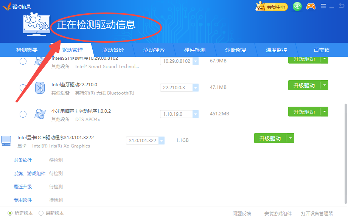Screen dimensions: 348x219
Task: Select the 小米电脑声卡驱动 radio button
Action: coord(23,114)
